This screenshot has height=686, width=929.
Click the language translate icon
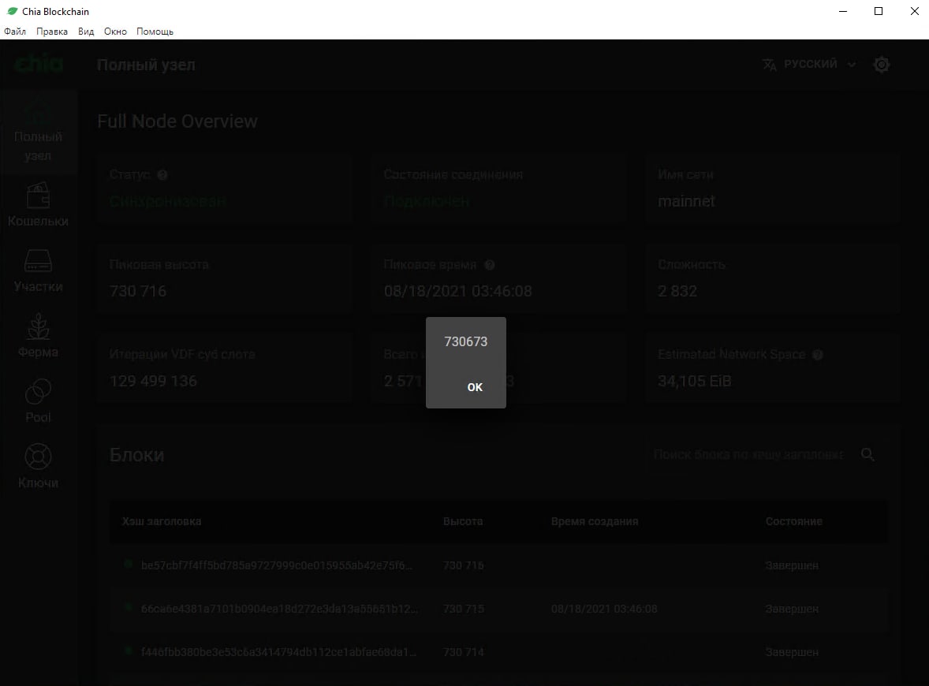point(769,65)
